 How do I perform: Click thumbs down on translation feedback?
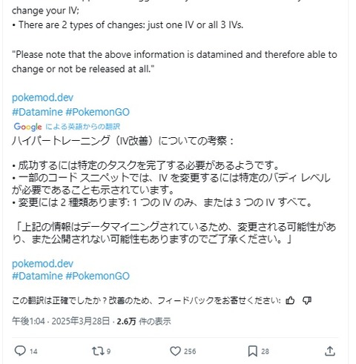[x=307, y=300]
